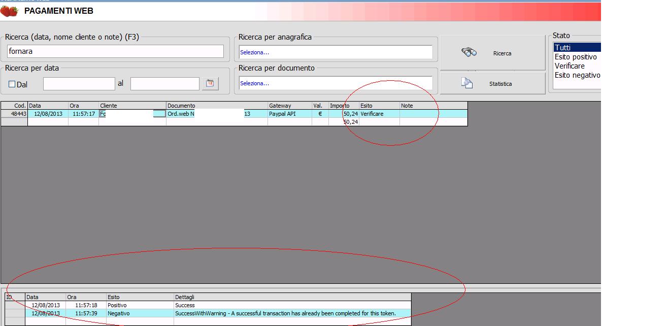Click the Success details cell
The width and height of the screenshot is (668, 326).
click(x=292, y=305)
